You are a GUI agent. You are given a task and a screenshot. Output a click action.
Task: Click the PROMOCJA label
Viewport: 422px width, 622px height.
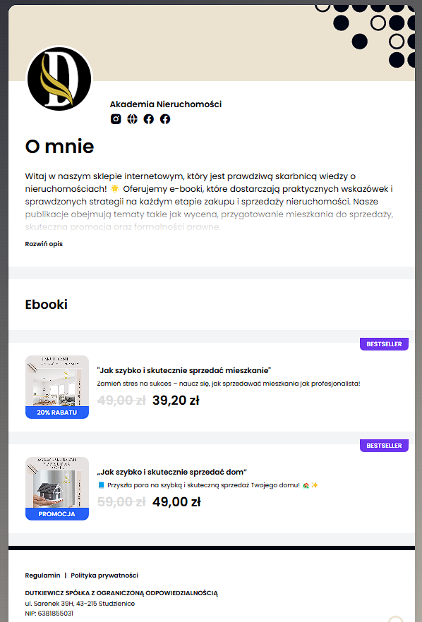click(x=57, y=514)
